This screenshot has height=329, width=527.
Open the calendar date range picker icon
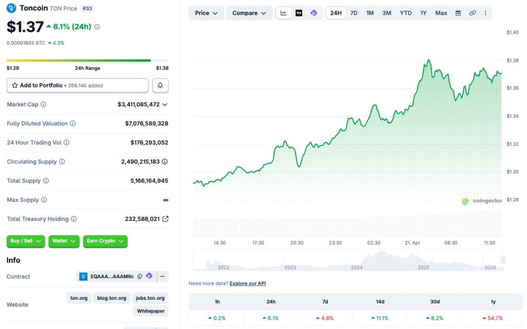click(x=458, y=13)
